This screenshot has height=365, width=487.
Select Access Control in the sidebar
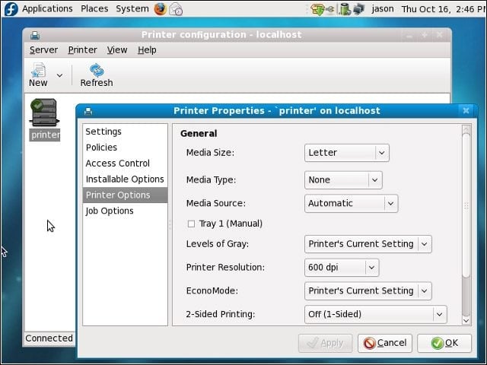[x=125, y=163]
